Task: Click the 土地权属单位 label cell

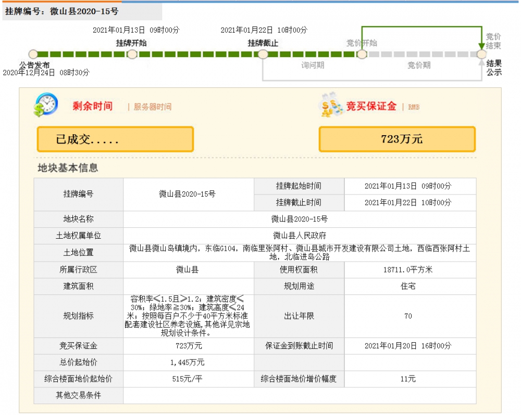Action: 79,236
